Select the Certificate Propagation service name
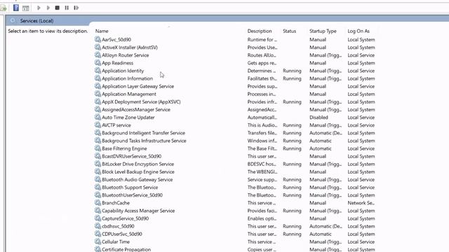449x252 pixels. pos(126,249)
